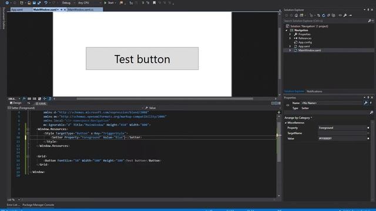Switch to the Design view tab
Viewport: 376px width, 211px height.
16,103
